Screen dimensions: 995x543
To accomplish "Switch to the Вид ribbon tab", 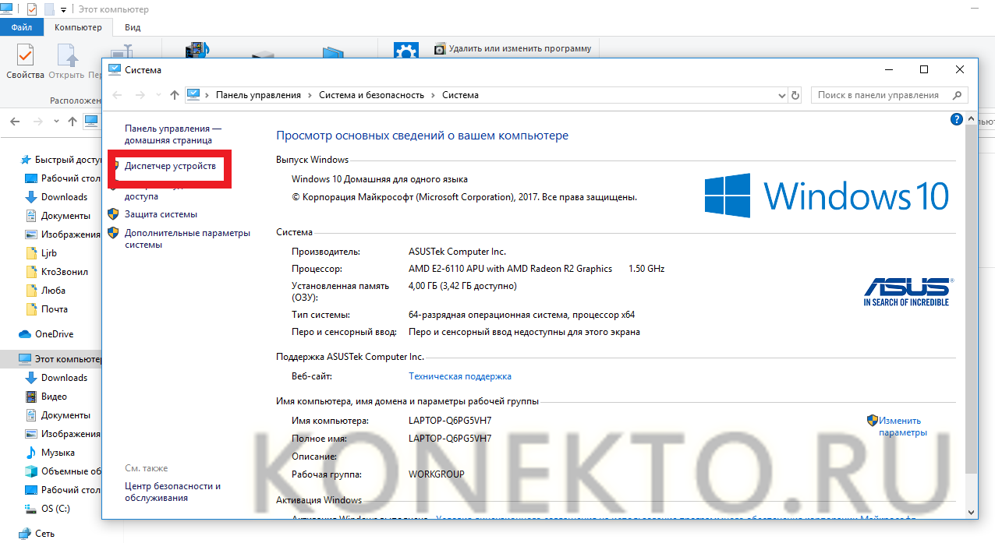I will tap(133, 27).
